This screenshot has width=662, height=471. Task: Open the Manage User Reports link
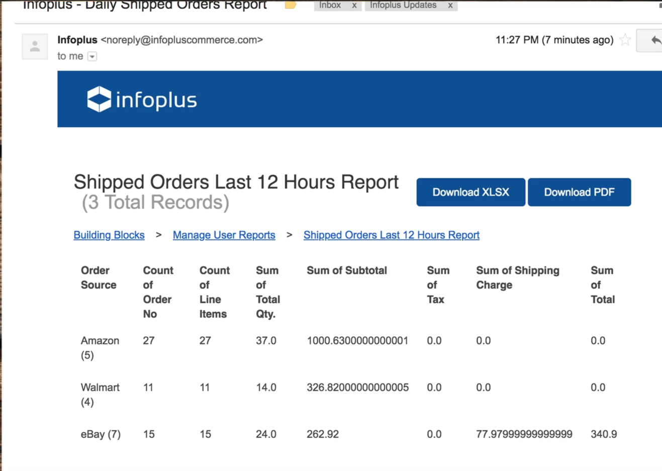(x=224, y=235)
